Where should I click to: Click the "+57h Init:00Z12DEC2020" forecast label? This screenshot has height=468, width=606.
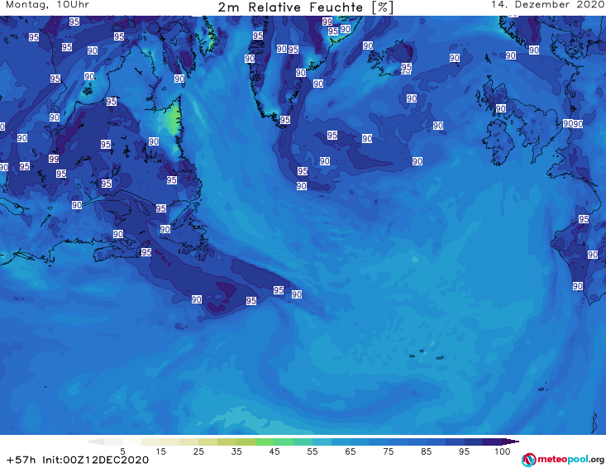(x=78, y=460)
